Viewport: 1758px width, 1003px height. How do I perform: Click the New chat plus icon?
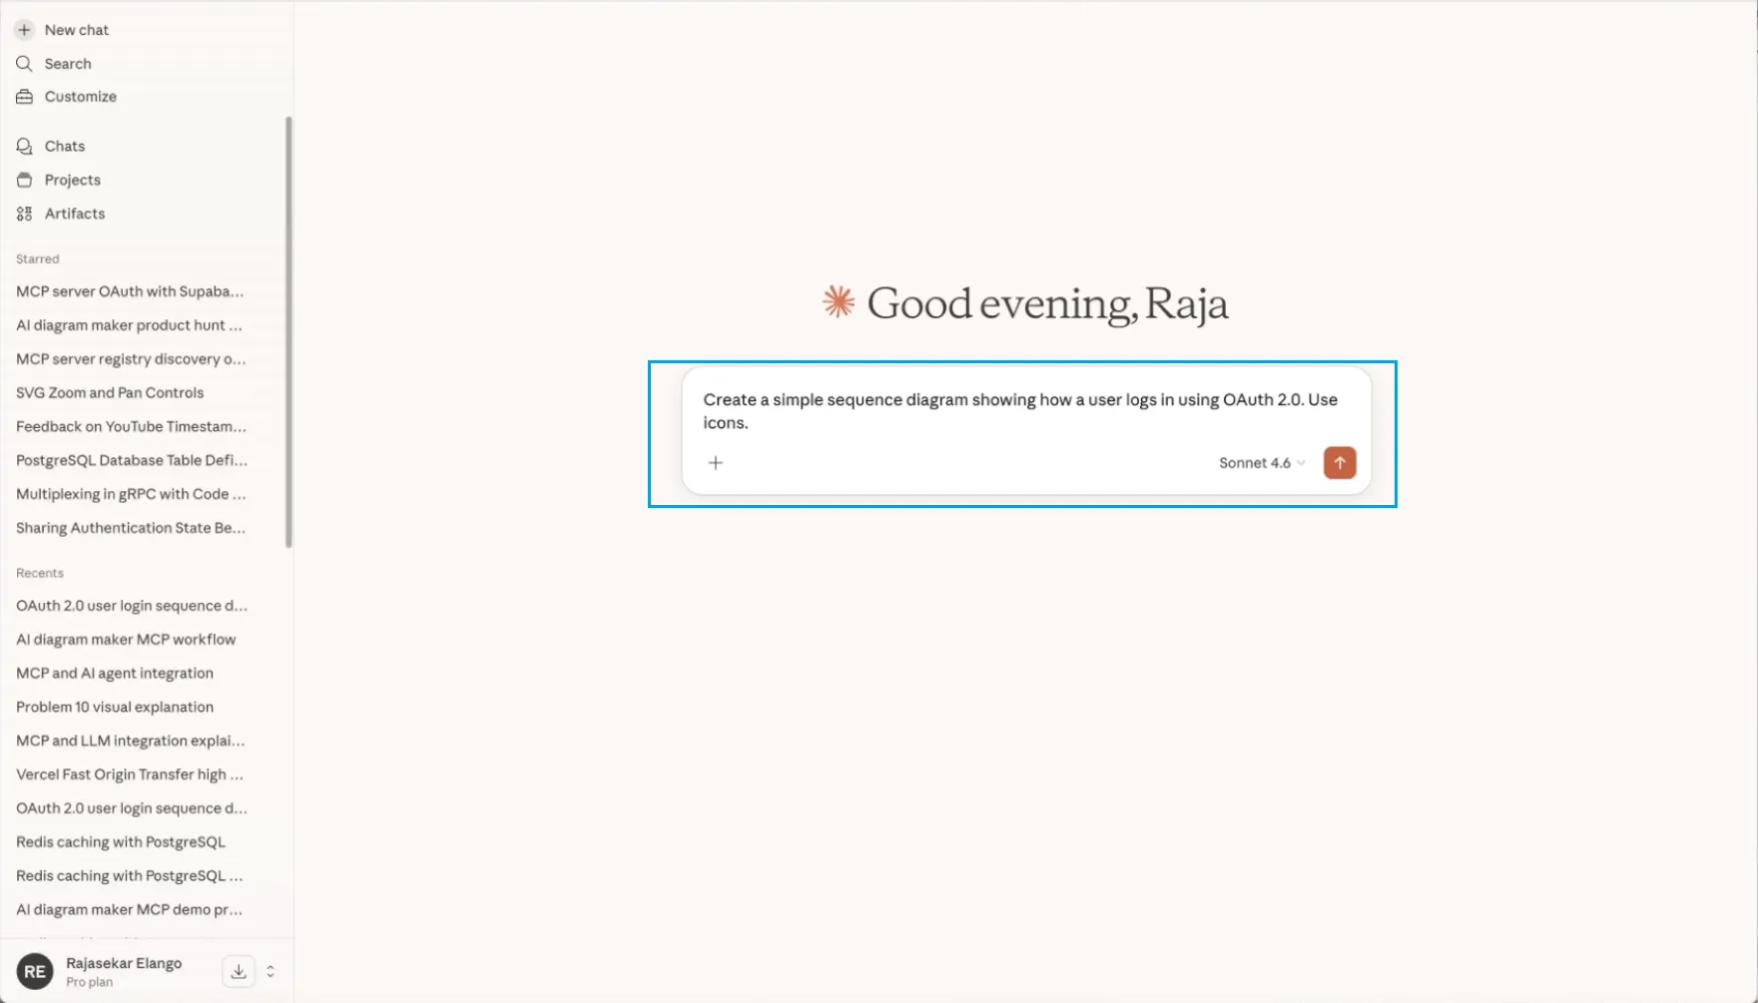(24, 30)
